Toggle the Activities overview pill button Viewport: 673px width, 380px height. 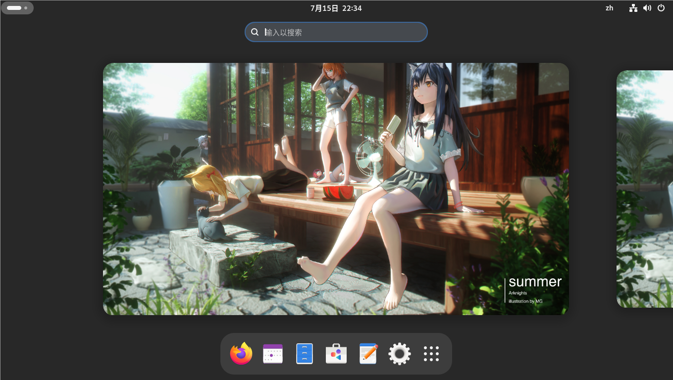point(14,8)
